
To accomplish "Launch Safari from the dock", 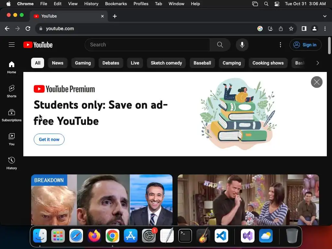I will (x=76, y=236).
